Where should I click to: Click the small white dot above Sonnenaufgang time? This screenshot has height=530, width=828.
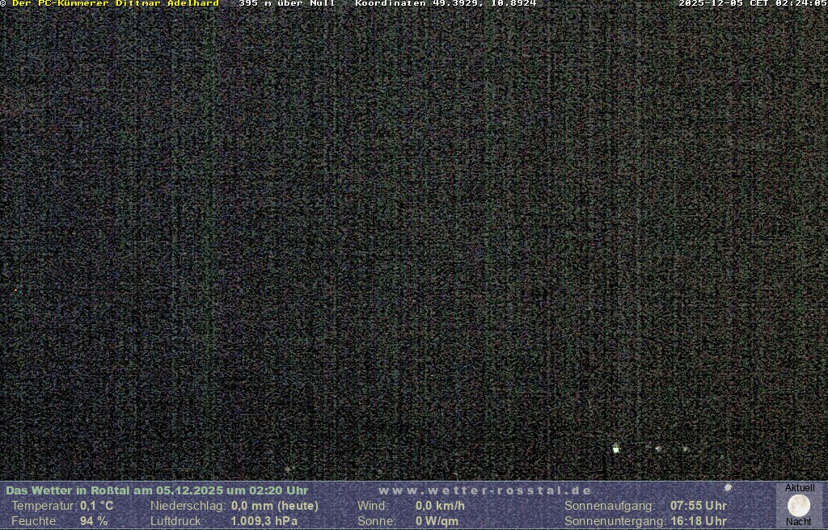[x=728, y=487]
